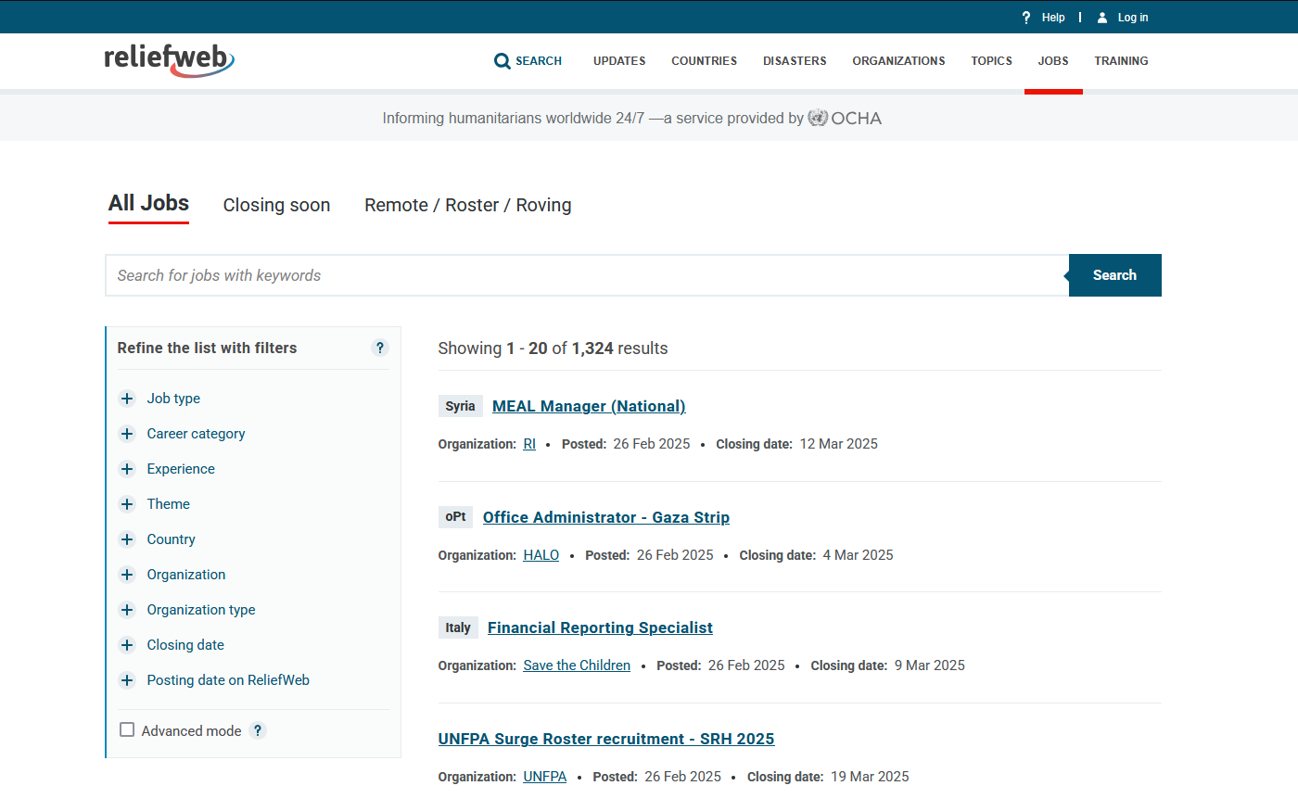Open UNFPA Surge Roster recruitment job
Image resolution: width=1298 pixels, height=811 pixels.
click(606, 739)
